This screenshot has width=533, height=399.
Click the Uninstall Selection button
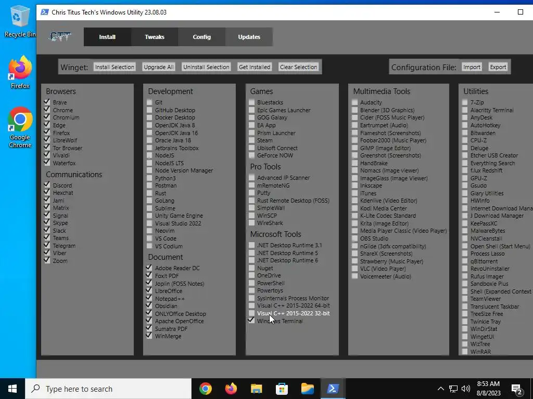pyautogui.click(x=206, y=67)
